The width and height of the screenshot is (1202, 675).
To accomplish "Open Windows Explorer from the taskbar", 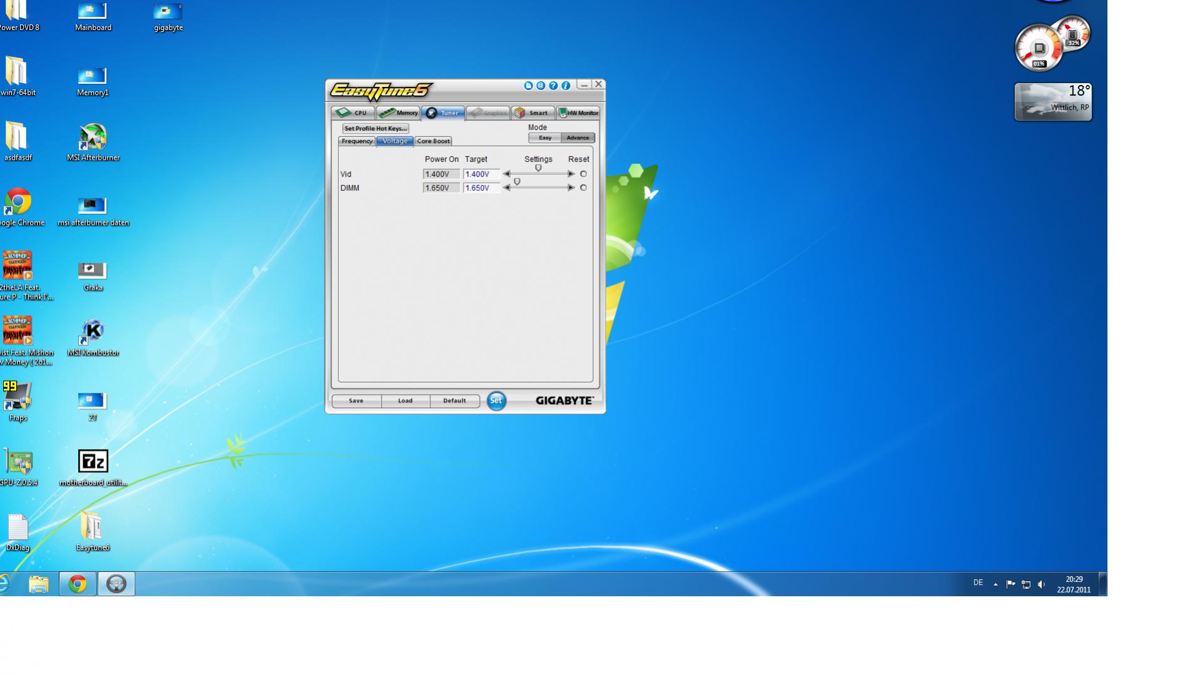I will (x=39, y=584).
